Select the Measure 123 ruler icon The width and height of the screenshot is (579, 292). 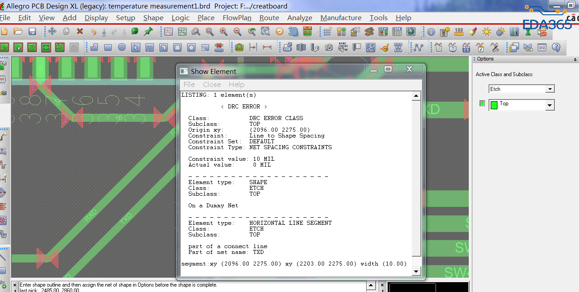[x=459, y=32]
